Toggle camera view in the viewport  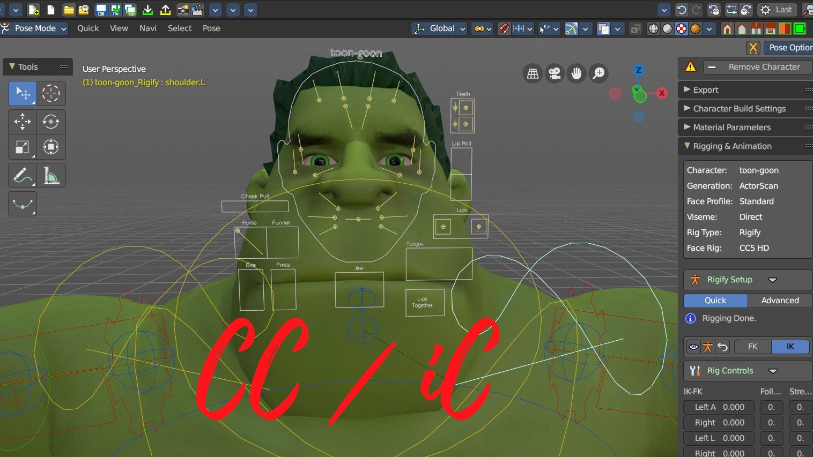555,73
